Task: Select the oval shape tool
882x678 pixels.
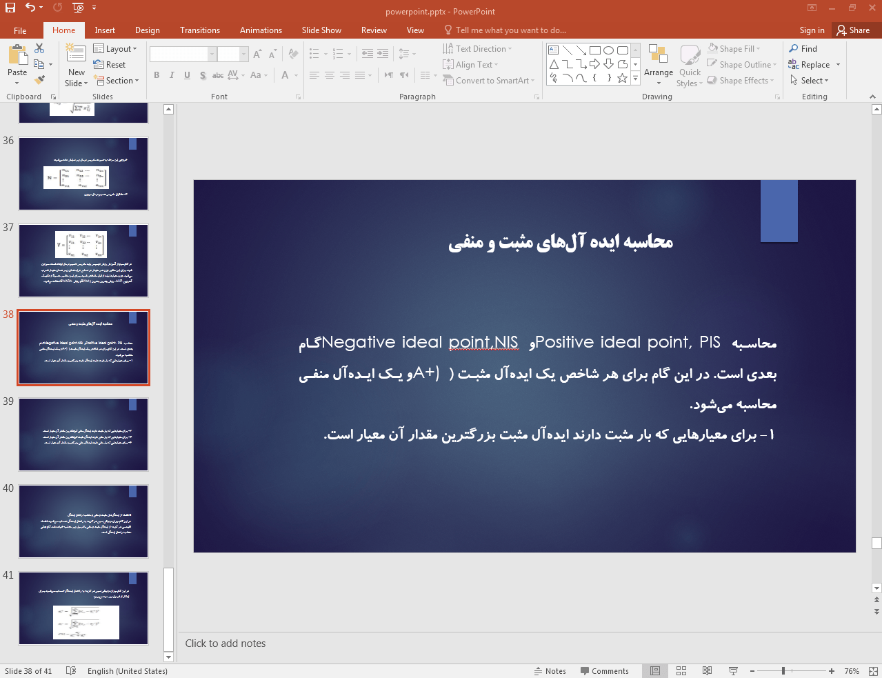Action: (x=608, y=49)
